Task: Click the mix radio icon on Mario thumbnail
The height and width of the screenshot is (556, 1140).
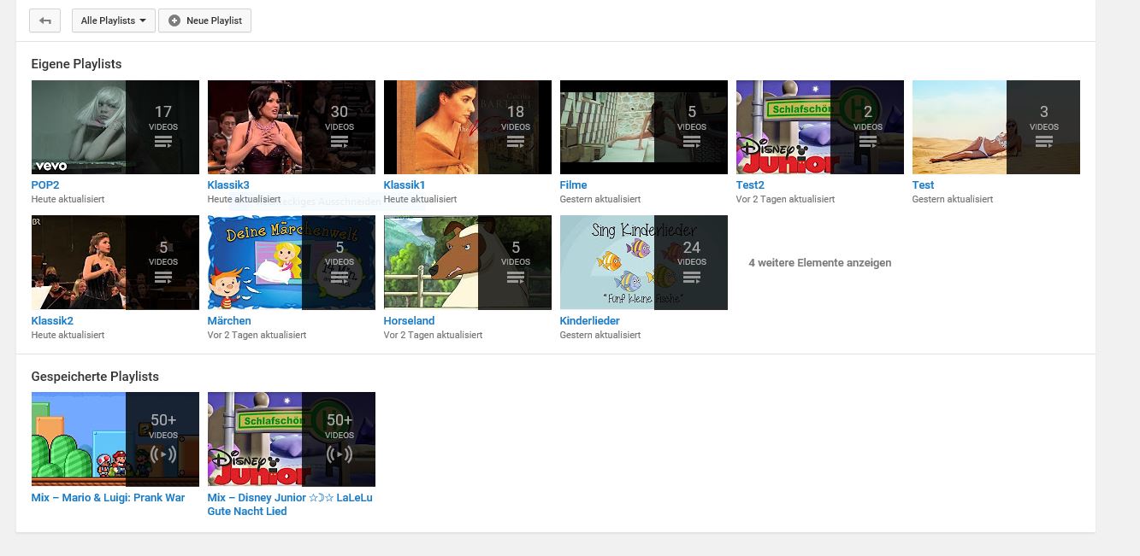Action: point(163,454)
